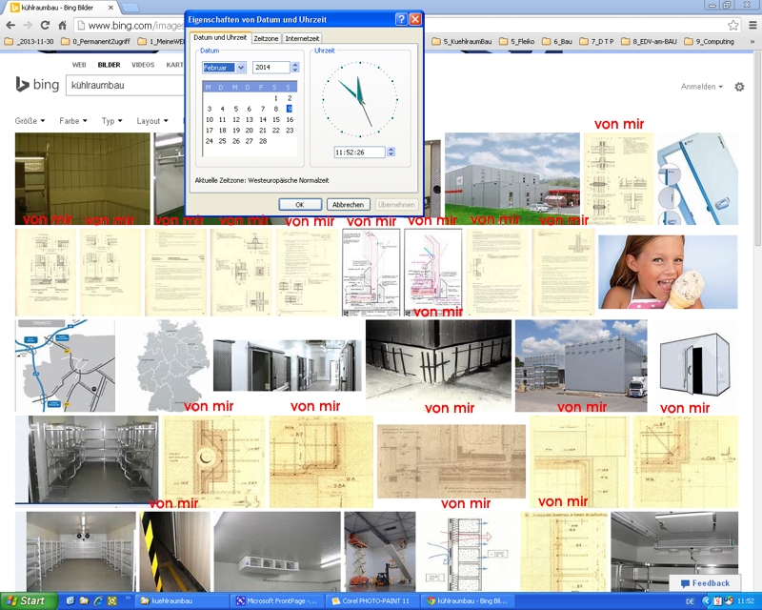Click the year spinner arrows next to 2014
Viewport: 762px width, 610px height.
coord(294,68)
